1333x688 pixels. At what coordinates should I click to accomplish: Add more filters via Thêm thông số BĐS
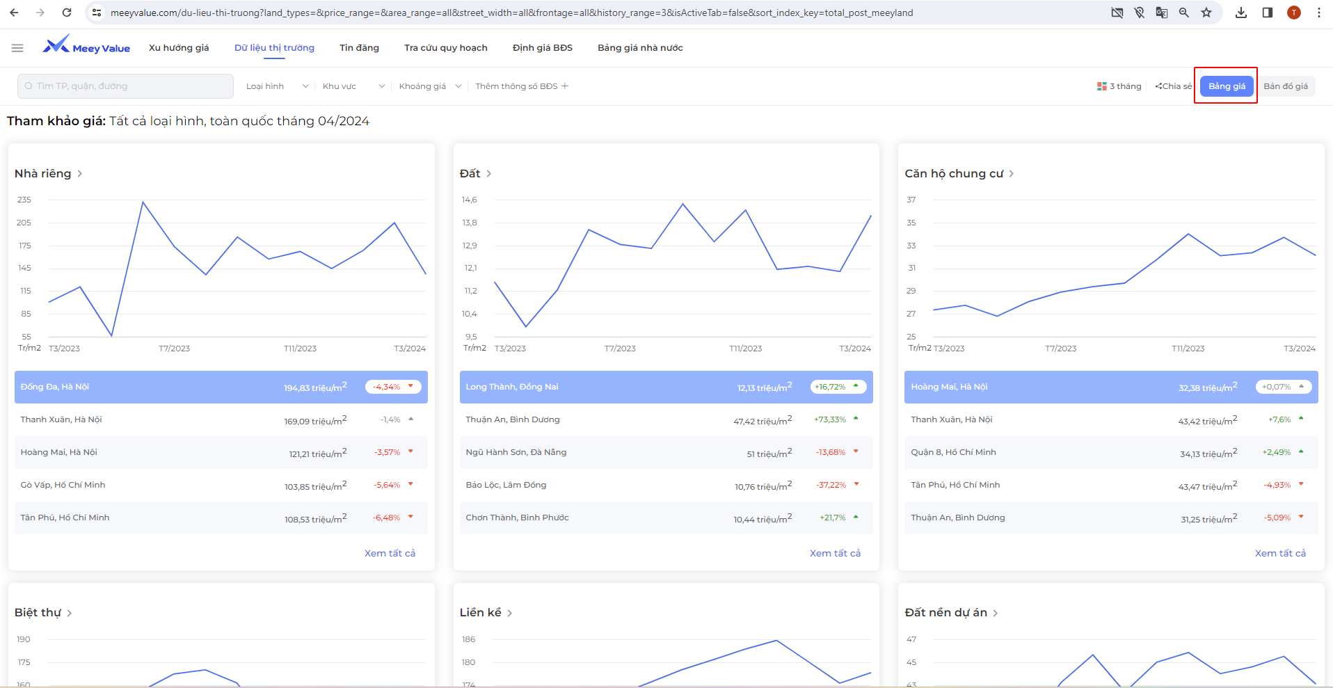(522, 86)
